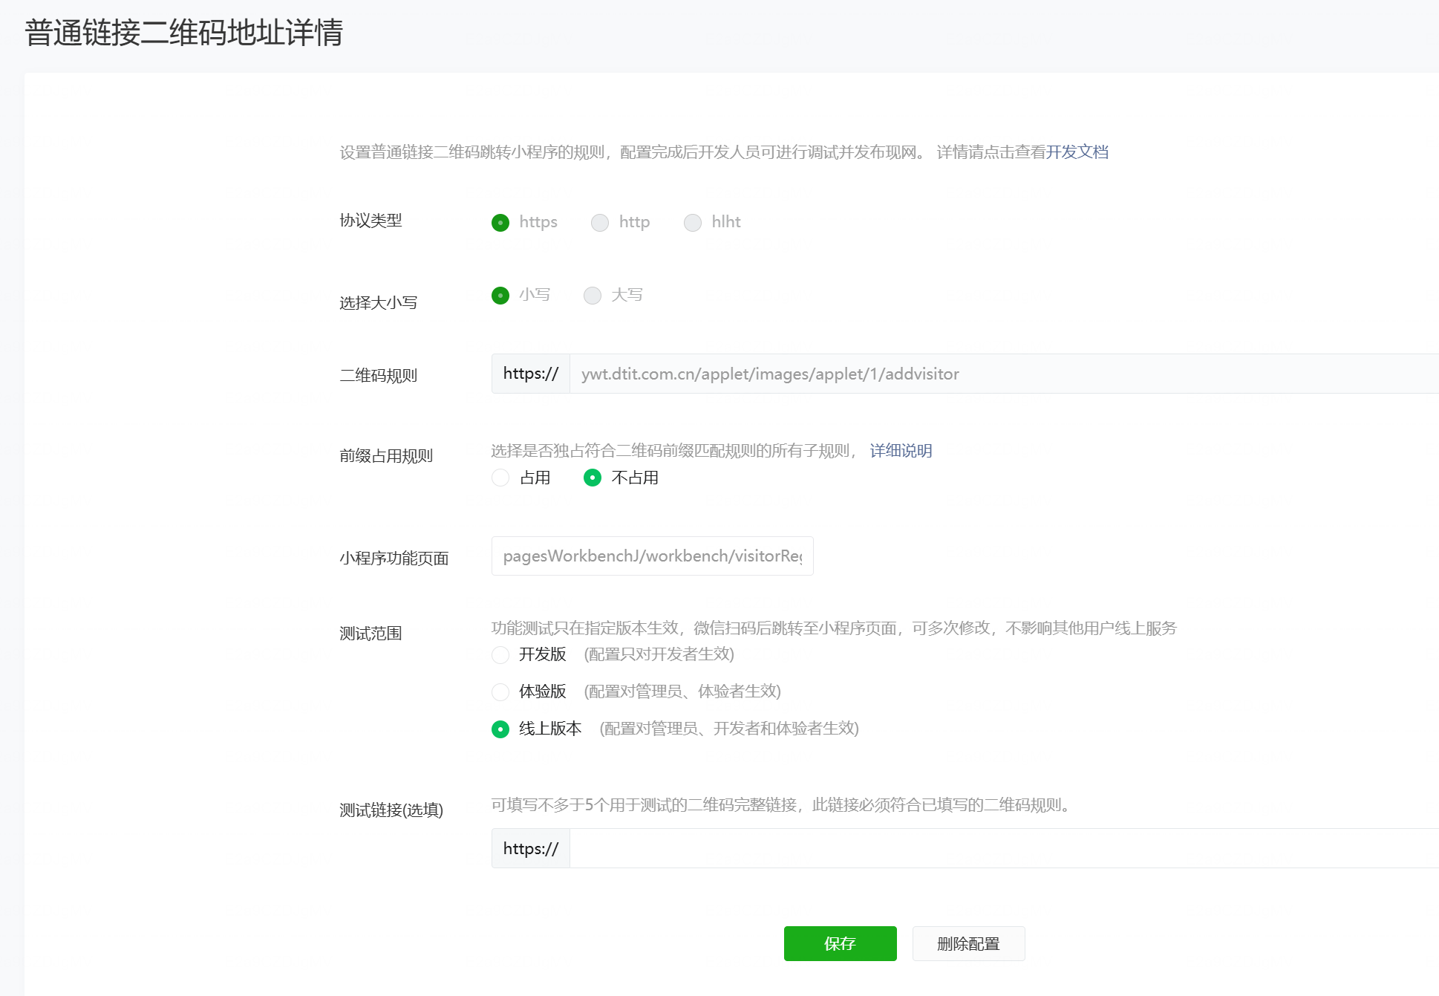Click the 删除配置 button
Image resolution: width=1439 pixels, height=996 pixels.
click(968, 943)
